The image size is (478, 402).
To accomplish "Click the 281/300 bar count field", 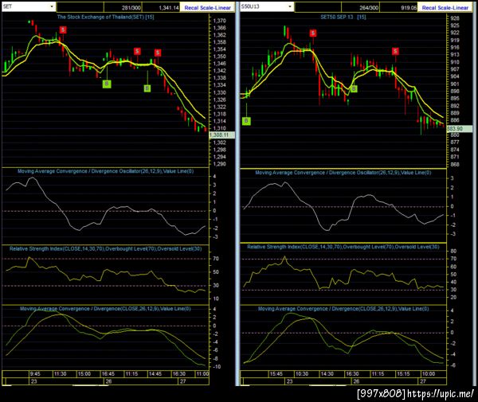I will click(x=123, y=8).
